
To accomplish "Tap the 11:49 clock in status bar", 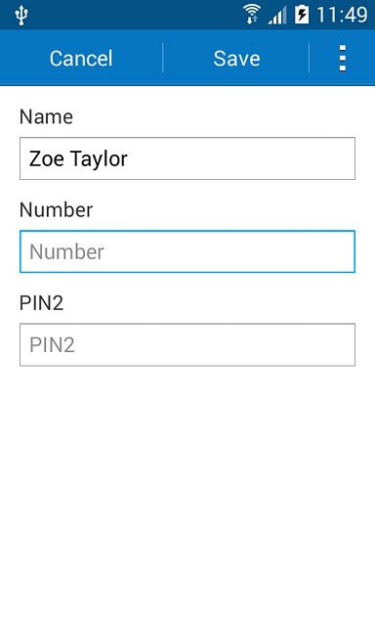I will tap(342, 16).
